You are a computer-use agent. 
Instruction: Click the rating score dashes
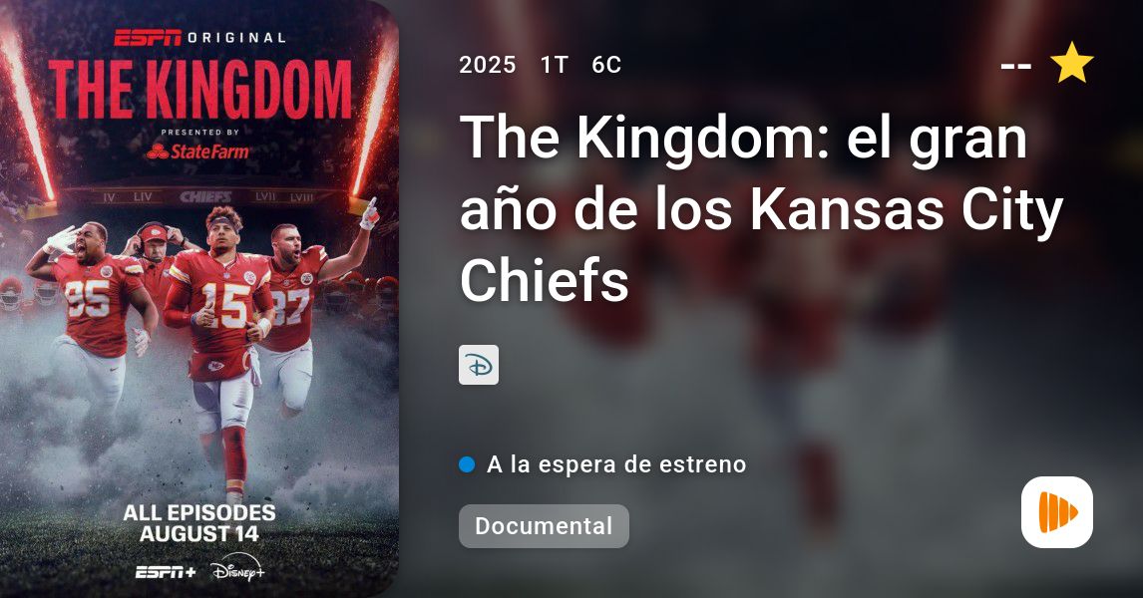(x=1016, y=66)
